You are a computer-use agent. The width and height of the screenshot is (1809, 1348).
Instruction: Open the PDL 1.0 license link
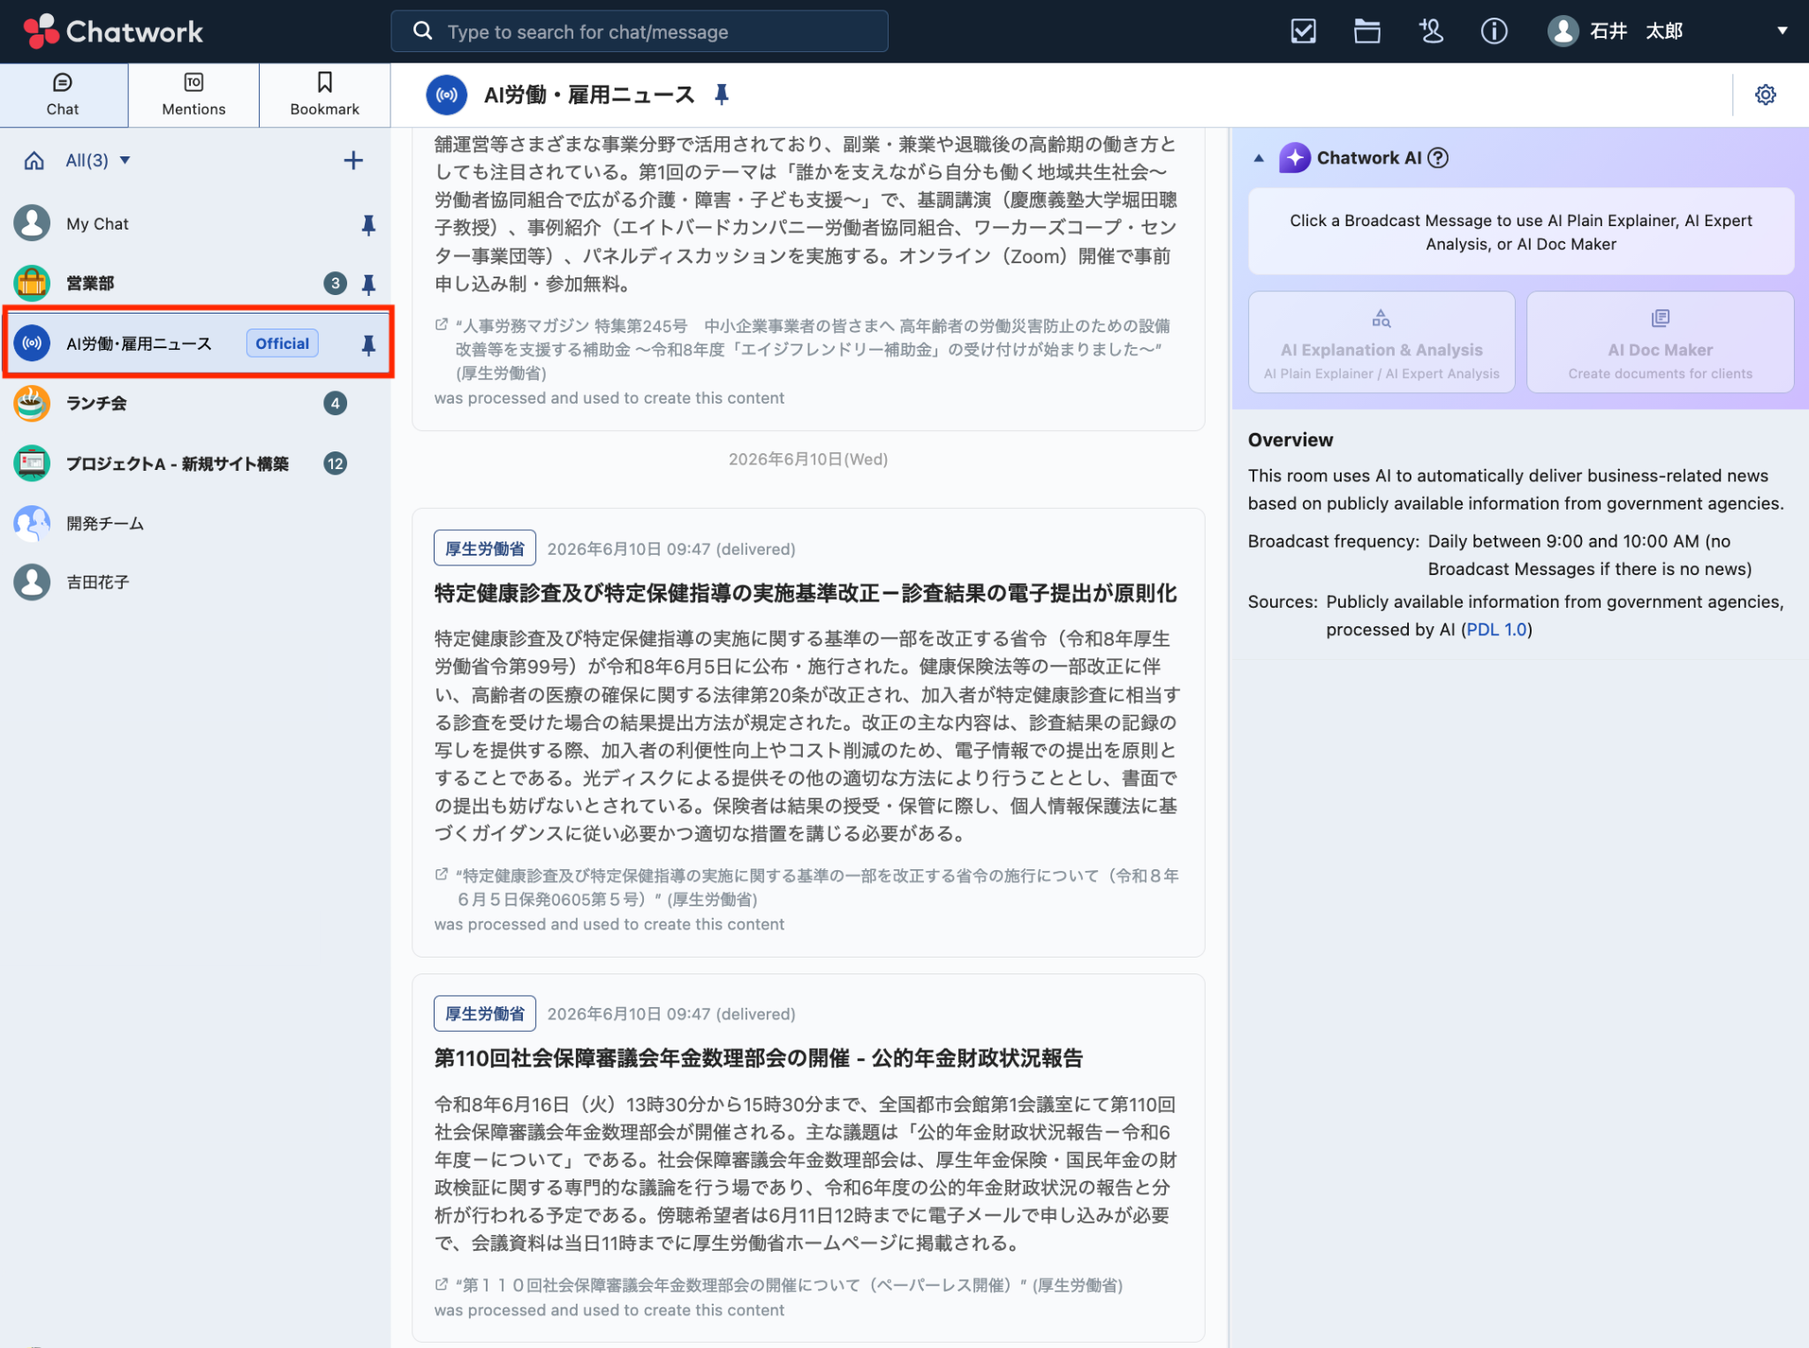[x=1496, y=630]
